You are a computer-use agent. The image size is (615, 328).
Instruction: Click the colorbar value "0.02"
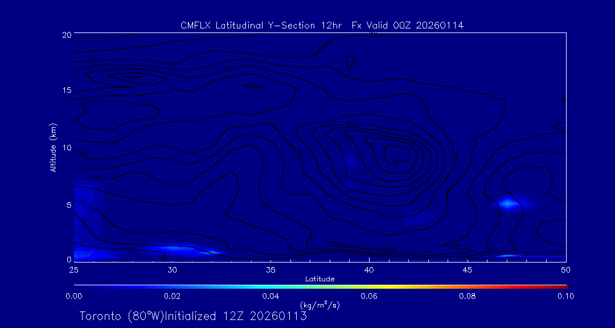tap(173, 296)
